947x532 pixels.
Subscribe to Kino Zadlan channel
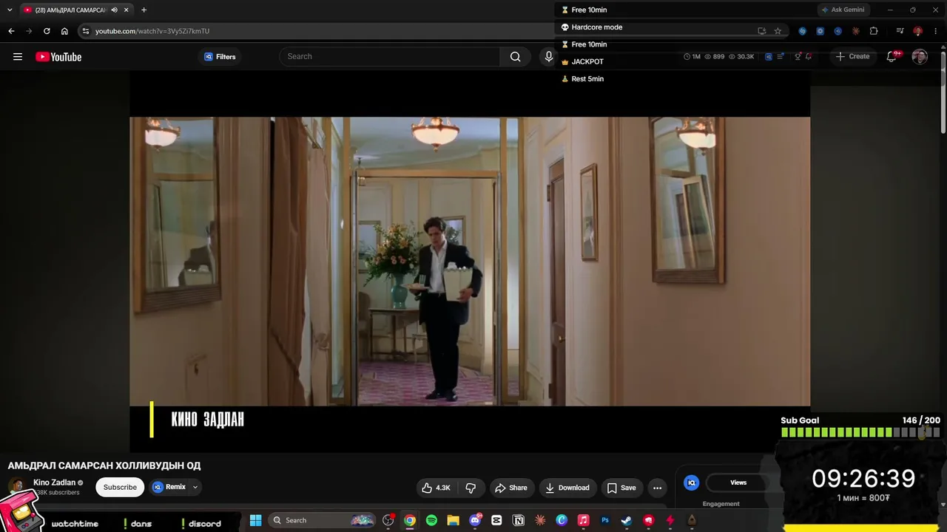(120, 487)
